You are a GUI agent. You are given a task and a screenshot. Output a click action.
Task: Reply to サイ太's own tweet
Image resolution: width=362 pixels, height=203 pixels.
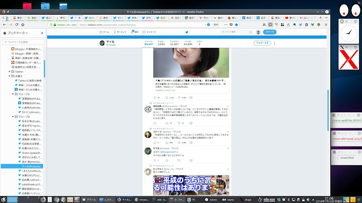[155, 160]
